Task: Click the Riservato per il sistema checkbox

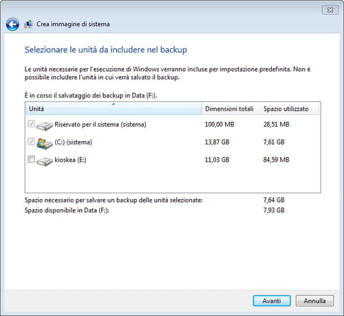Action: click(31, 124)
